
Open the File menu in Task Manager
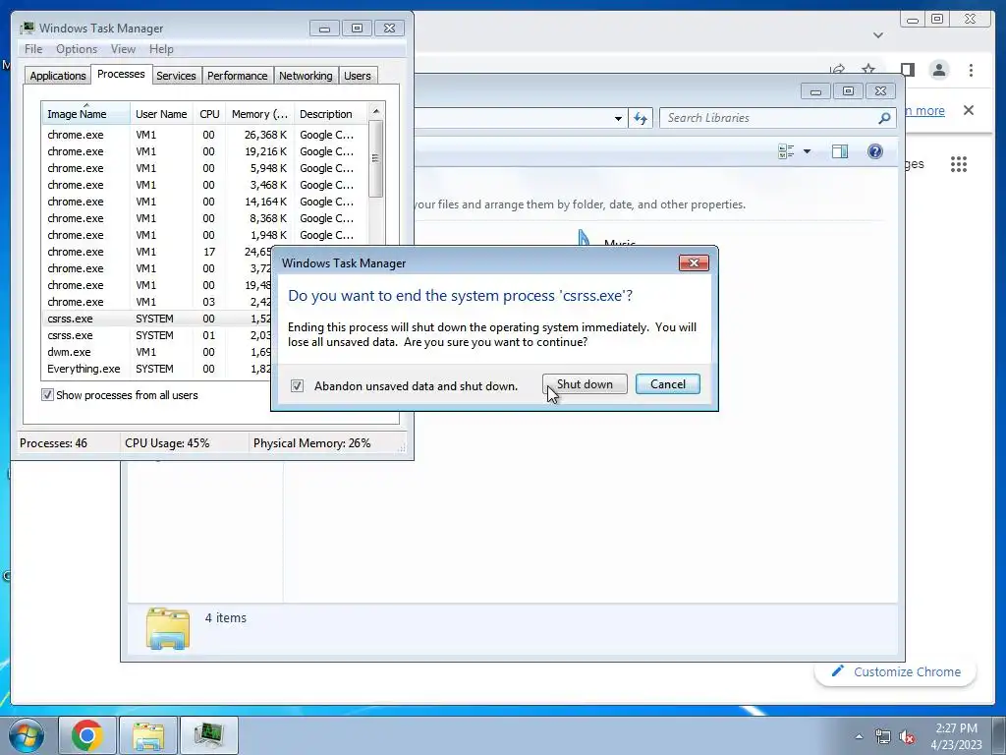coord(33,49)
